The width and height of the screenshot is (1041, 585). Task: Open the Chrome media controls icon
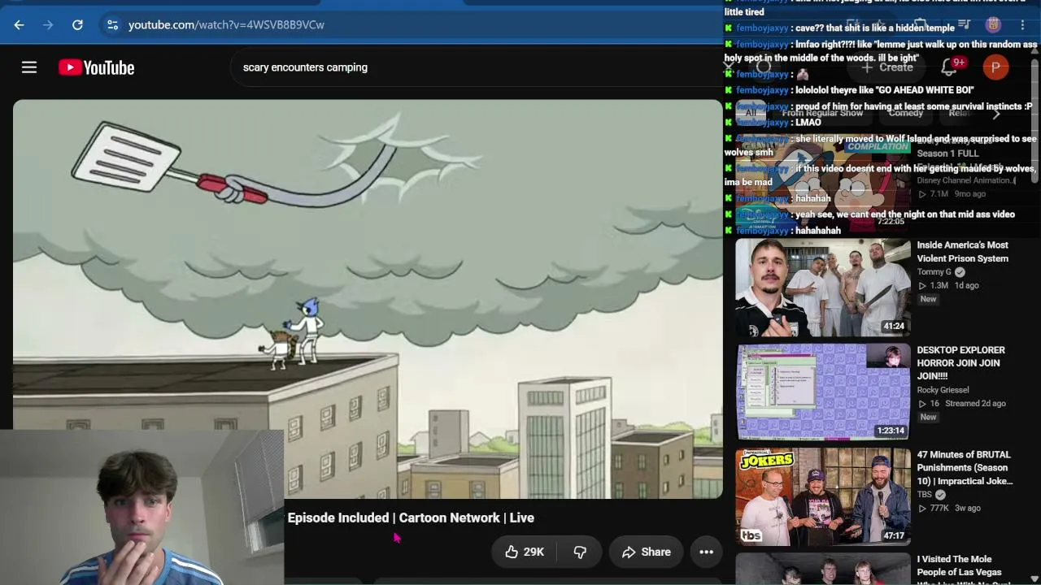coord(965,25)
